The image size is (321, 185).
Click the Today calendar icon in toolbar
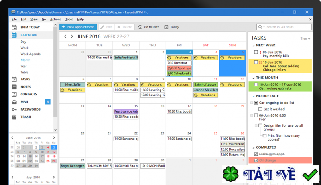tap(166, 27)
